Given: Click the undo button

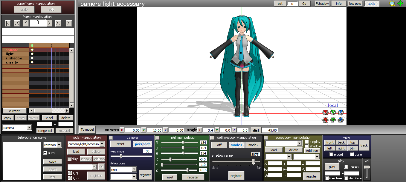Looking at the screenshot, I should [24, 10].
